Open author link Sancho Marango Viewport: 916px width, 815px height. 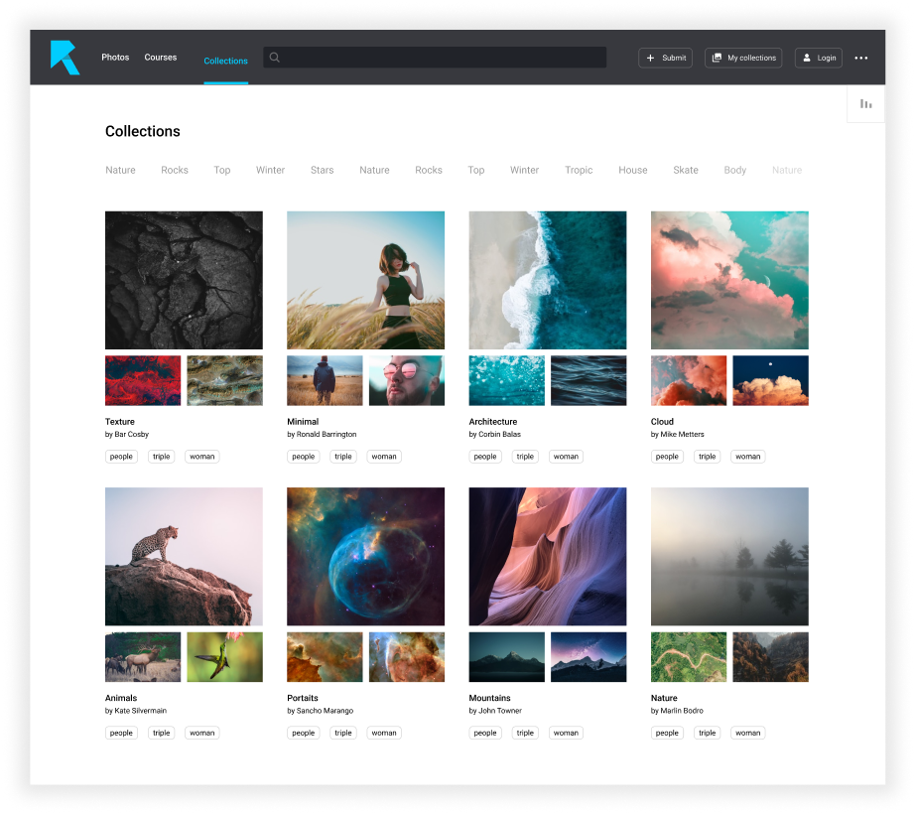(325, 711)
